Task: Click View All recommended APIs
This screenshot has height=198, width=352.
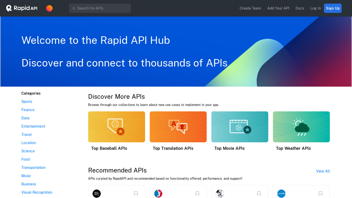Action: click(x=323, y=171)
